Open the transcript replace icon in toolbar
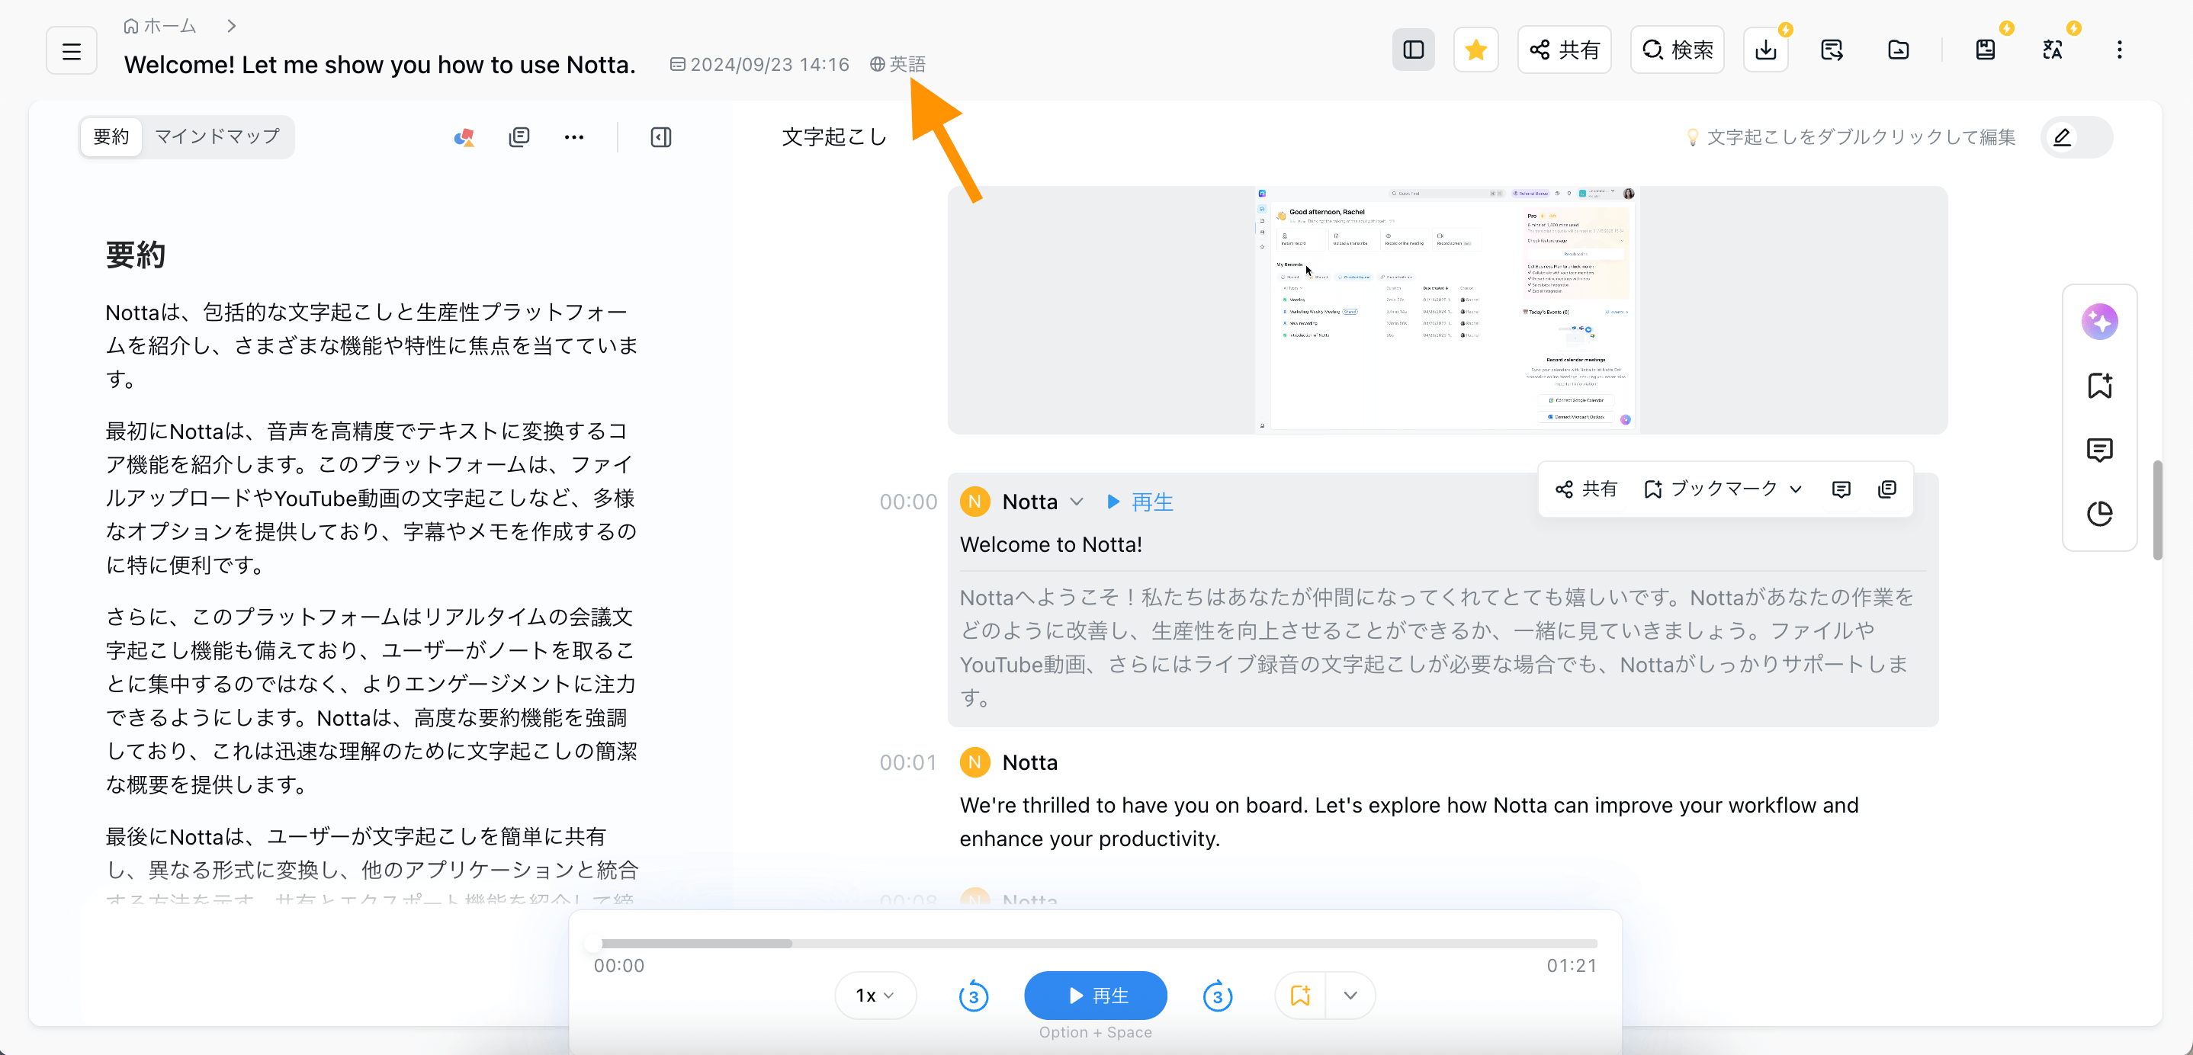This screenshot has width=2193, height=1055. [x=1832, y=50]
